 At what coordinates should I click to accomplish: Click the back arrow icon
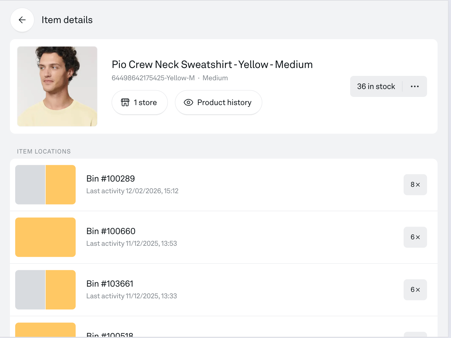coord(22,20)
